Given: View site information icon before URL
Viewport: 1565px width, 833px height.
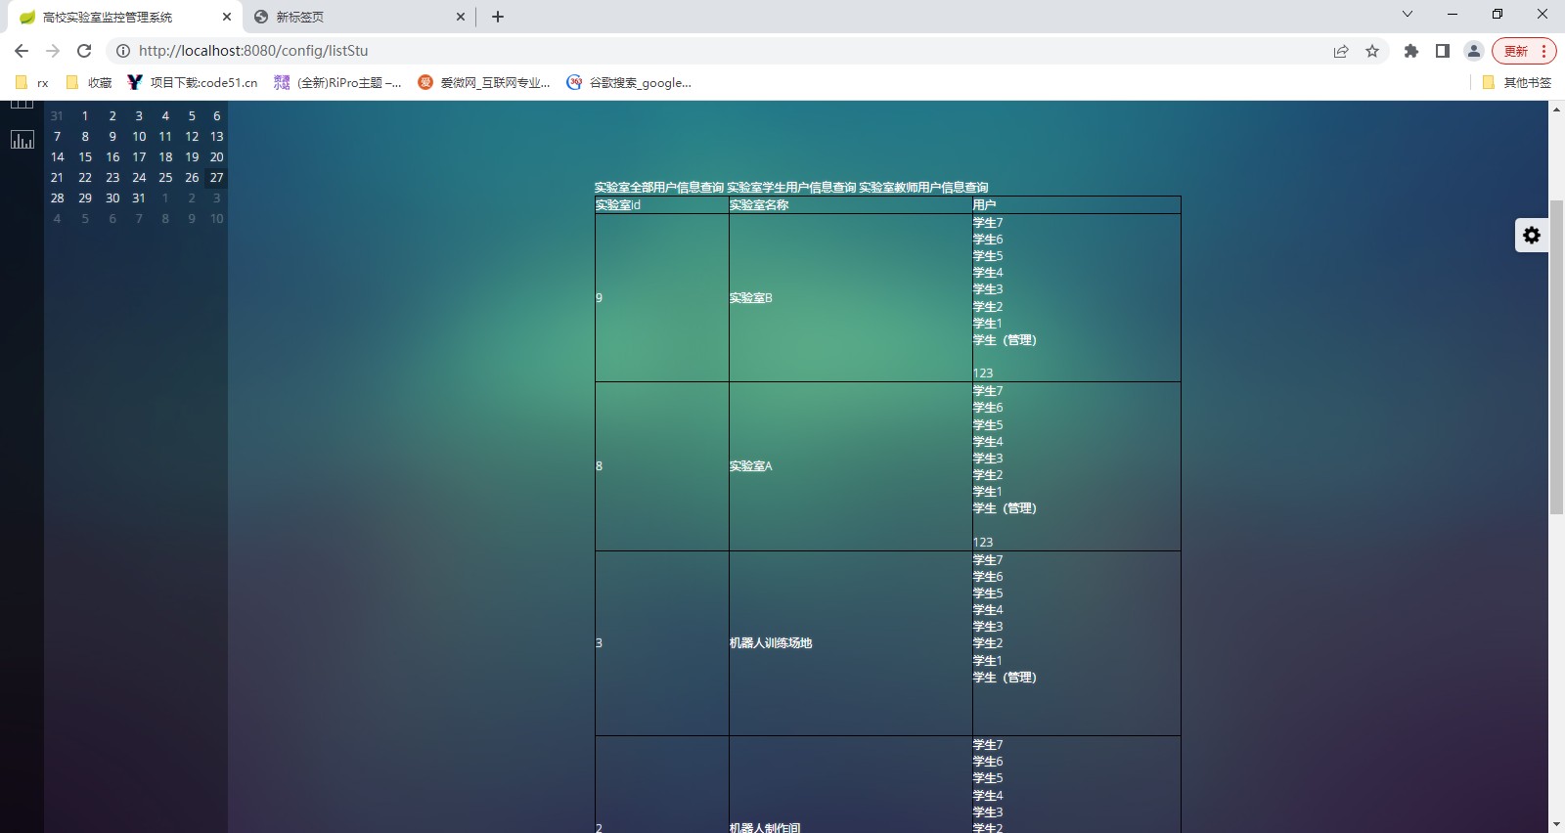Looking at the screenshot, I should [x=123, y=51].
